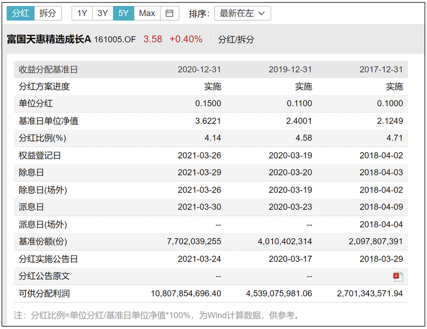Click the 分红/拆分 section label
427x329 pixels.
pos(236,40)
